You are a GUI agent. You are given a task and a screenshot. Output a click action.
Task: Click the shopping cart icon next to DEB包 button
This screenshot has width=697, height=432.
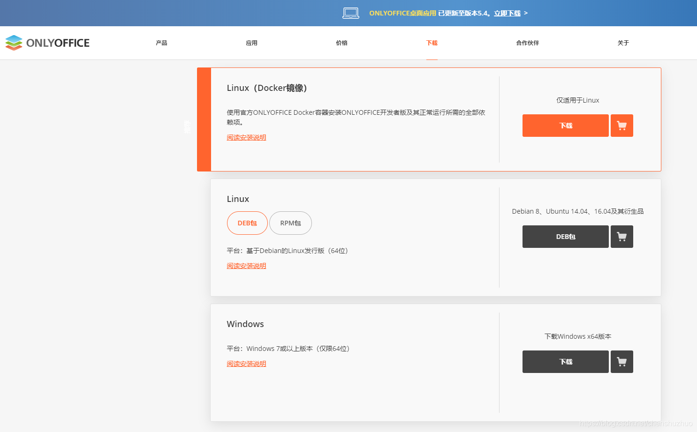click(x=622, y=237)
